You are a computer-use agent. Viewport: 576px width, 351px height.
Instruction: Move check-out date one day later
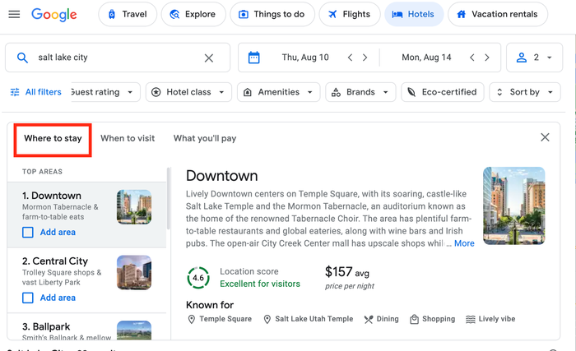click(487, 58)
